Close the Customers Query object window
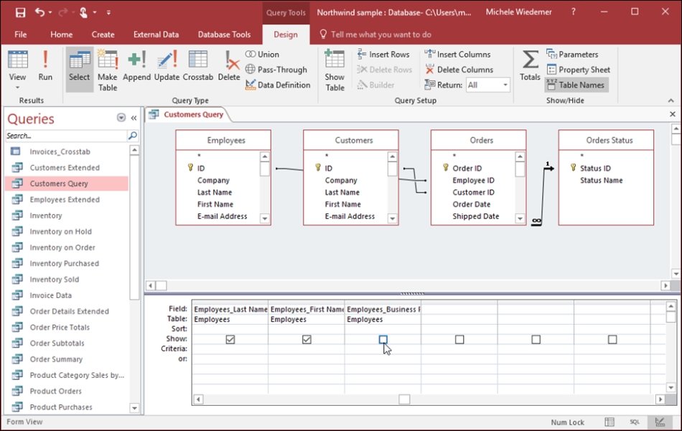Screen dimensions: 682x431 (x=673, y=114)
